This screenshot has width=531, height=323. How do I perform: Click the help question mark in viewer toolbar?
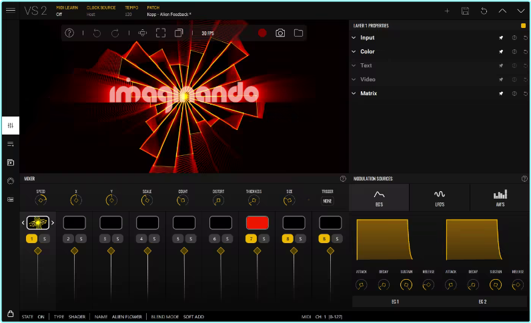click(69, 33)
